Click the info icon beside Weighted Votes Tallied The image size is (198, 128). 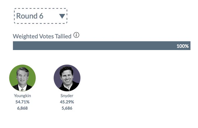tap(76, 35)
